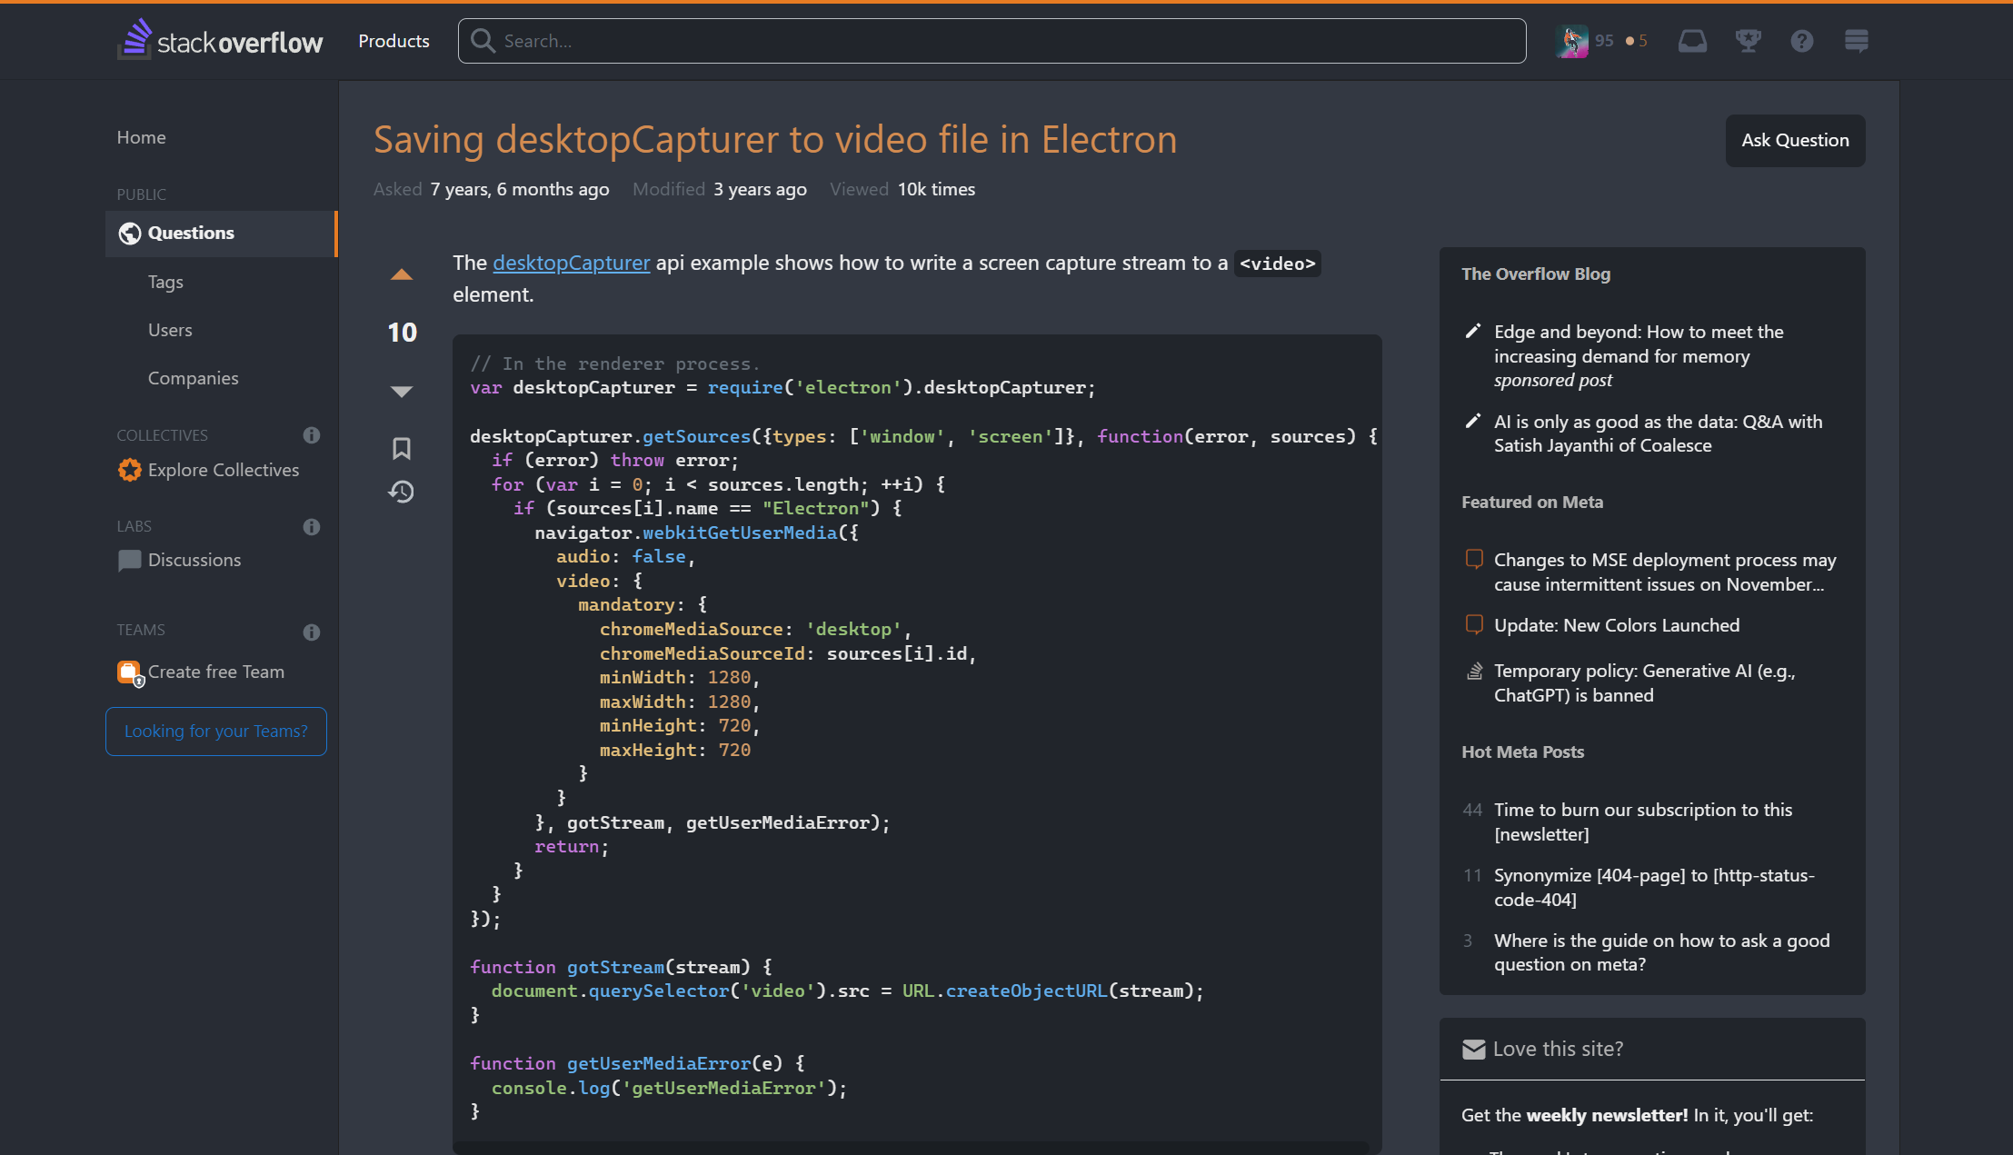This screenshot has width=2013, height=1155.
Task: Click the Ask Question button
Action: (x=1794, y=140)
